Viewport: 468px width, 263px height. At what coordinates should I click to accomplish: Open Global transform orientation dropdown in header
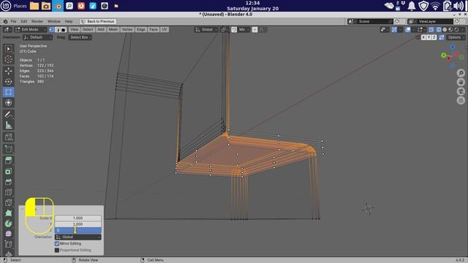click(x=206, y=29)
